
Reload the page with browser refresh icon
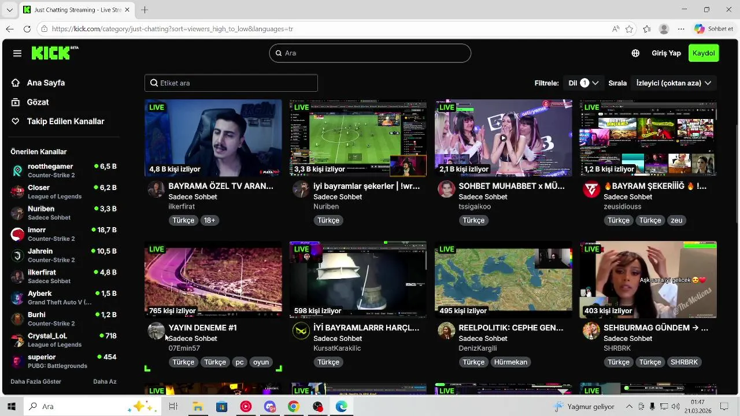pyautogui.click(x=27, y=29)
